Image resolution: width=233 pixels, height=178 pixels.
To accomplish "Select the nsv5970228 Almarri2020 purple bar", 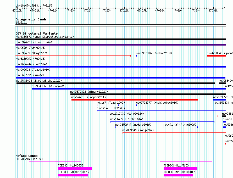I will click(x=120, y=45).
